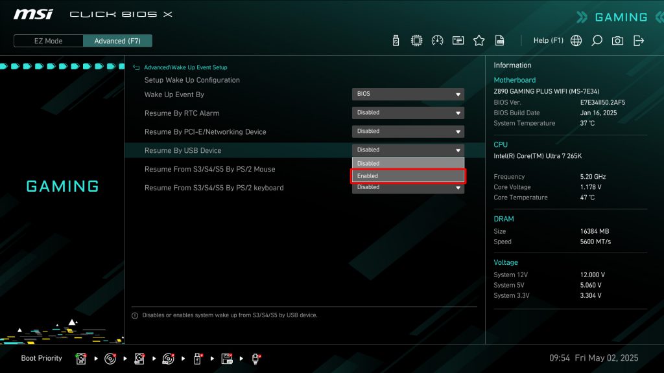
Task: Click the 5.20 GHz frequency value
Action: coord(593,177)
